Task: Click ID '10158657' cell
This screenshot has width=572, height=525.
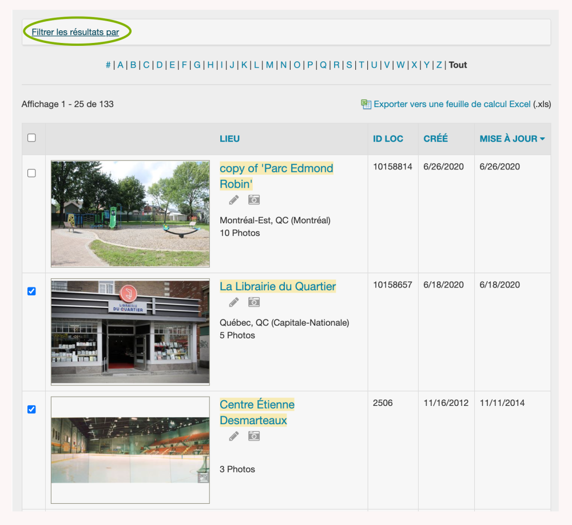Action: click(x=392, y=285)
